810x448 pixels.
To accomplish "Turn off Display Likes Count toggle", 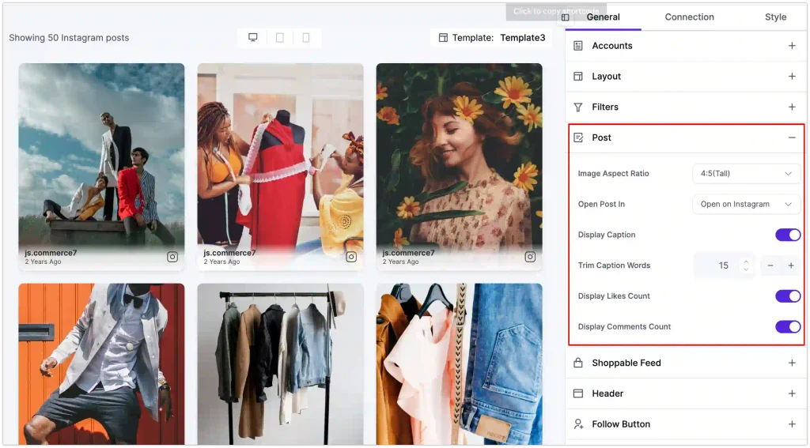I will tap(788, 296).
